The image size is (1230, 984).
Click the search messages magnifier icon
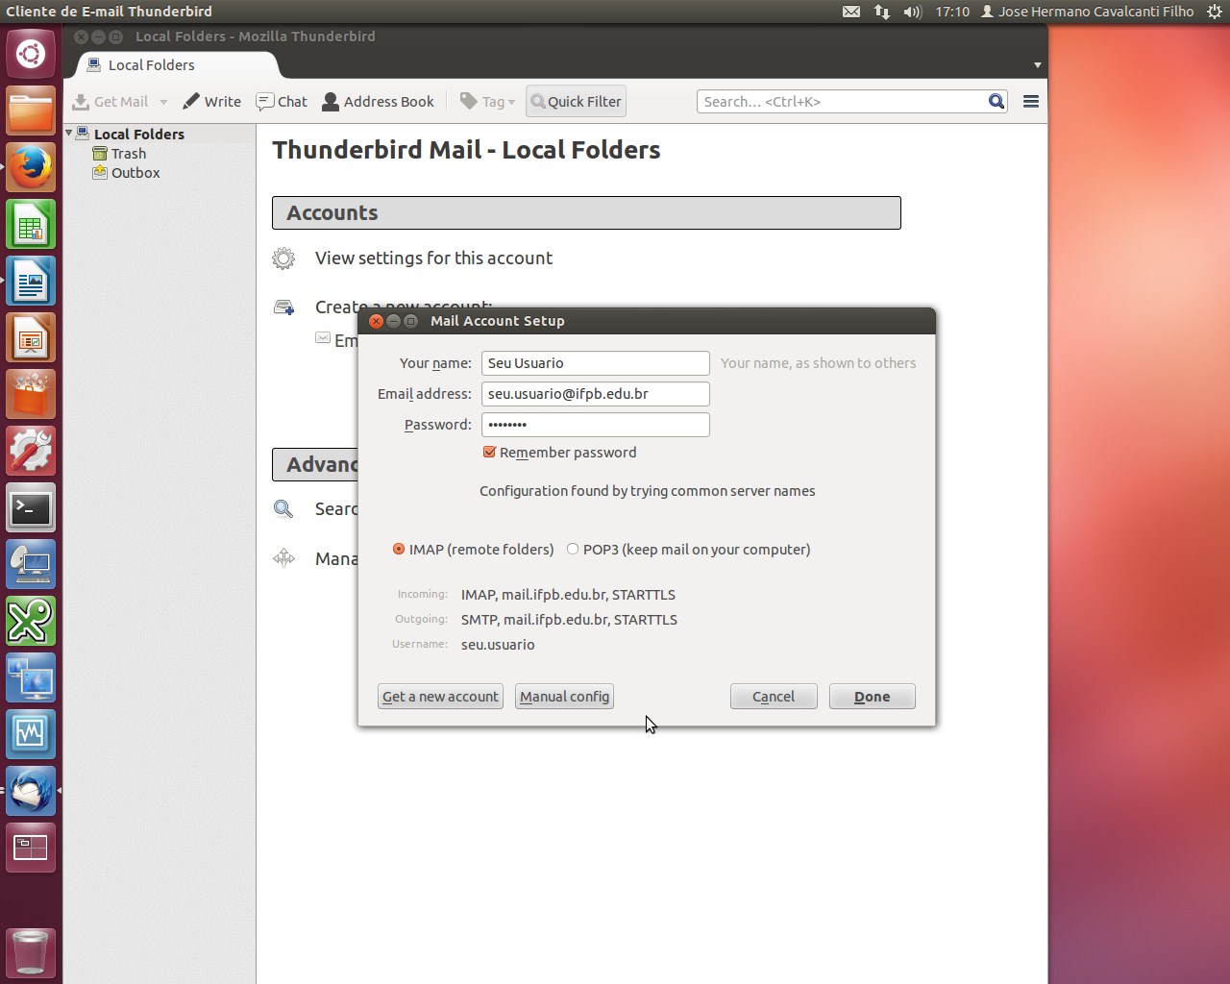(283, 509)
